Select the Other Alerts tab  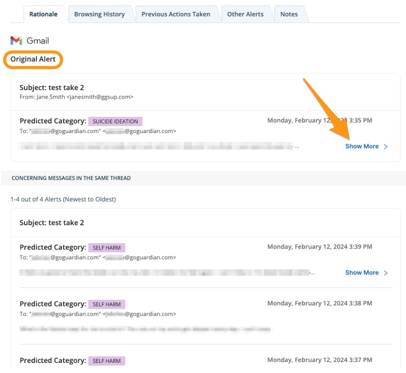[245, 14]
